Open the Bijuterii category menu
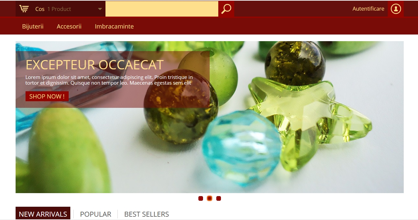Screen dimensions: 418x220 point(33,26)
